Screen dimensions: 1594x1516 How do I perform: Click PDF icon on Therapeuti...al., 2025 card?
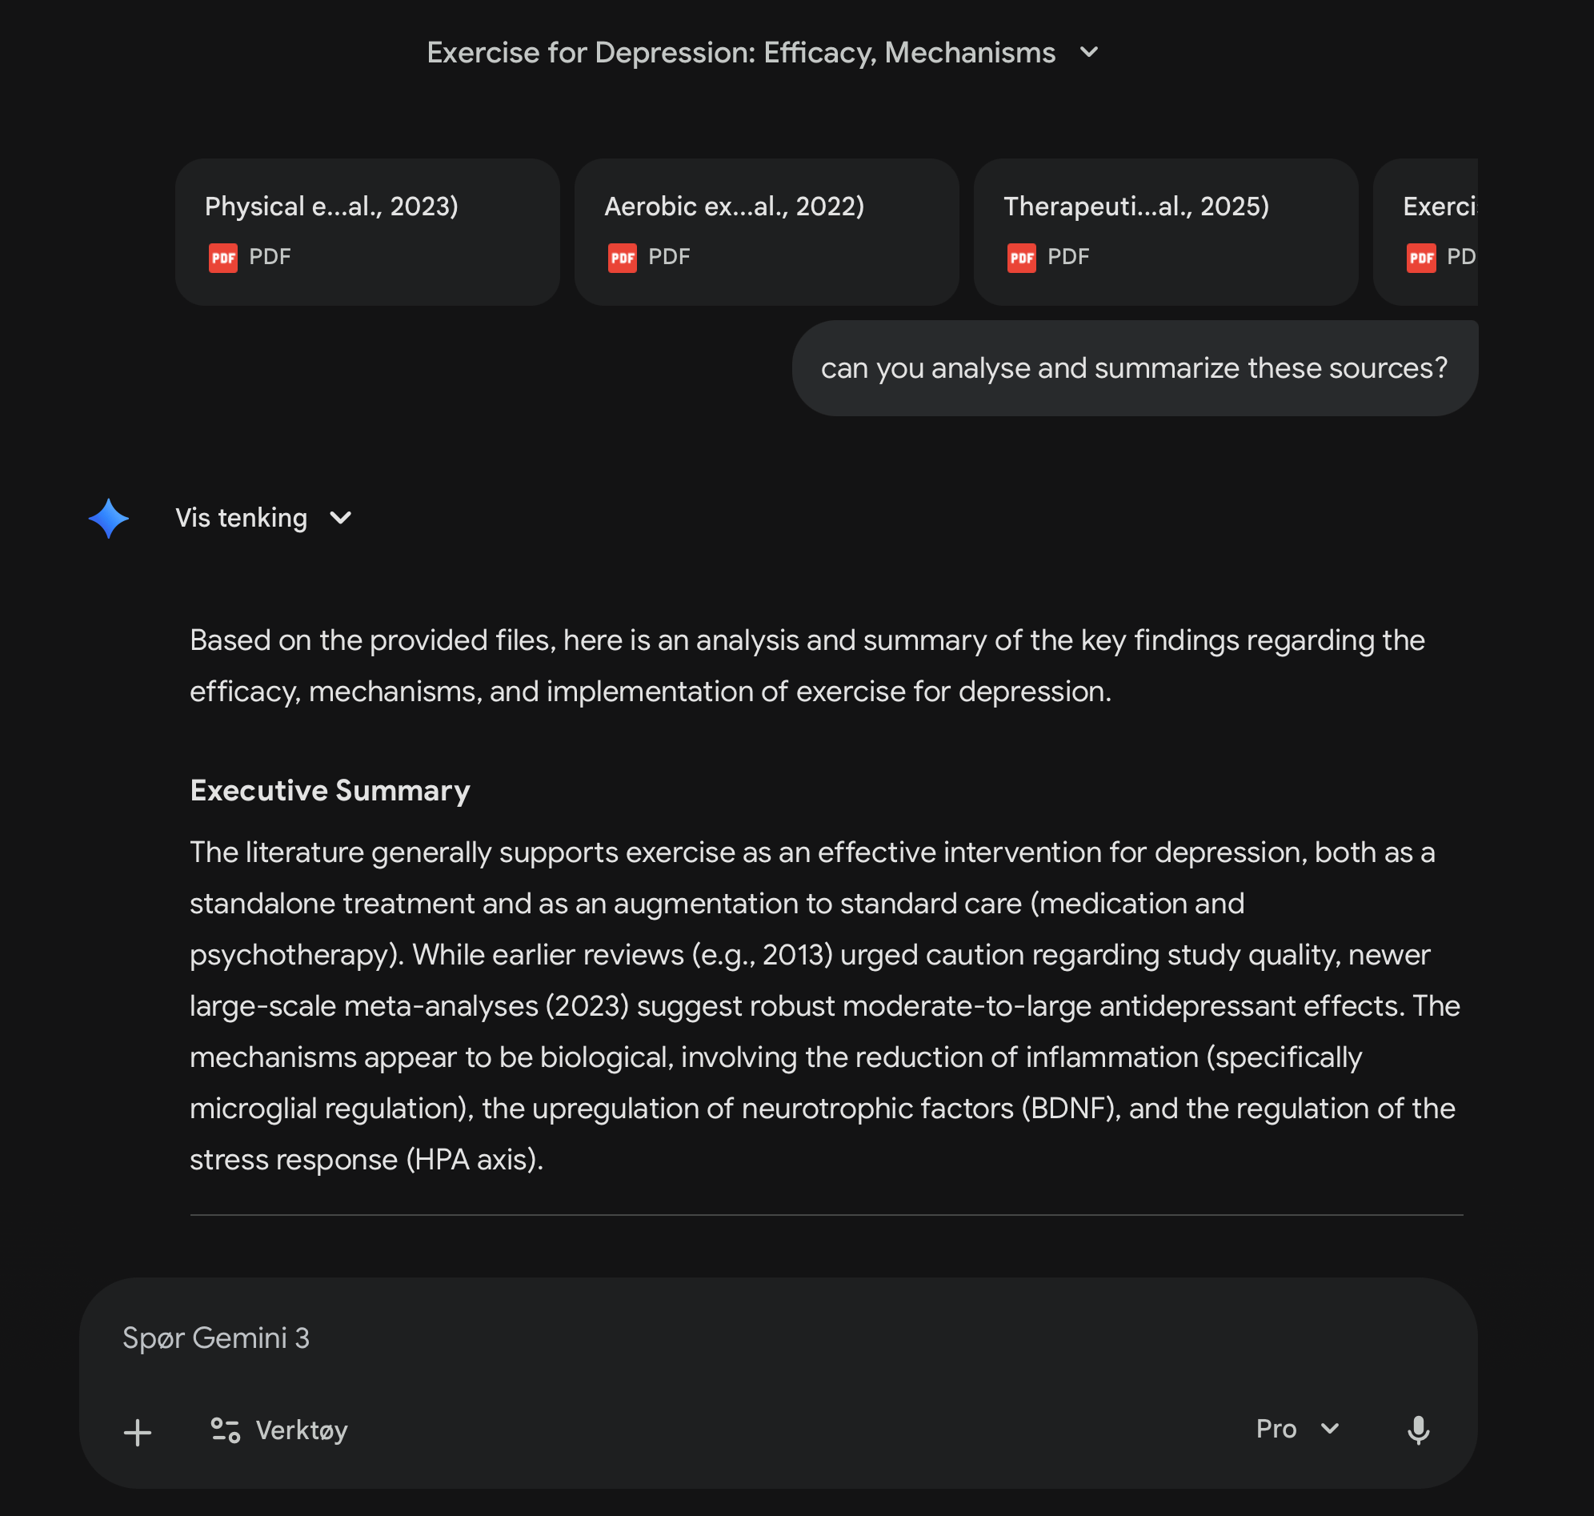[x=1021, y=258]
